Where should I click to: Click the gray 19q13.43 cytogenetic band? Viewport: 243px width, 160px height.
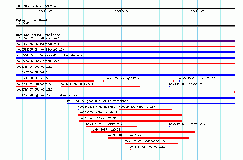point(126,26)
